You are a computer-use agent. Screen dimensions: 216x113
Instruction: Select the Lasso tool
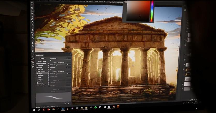click(32, 8)
